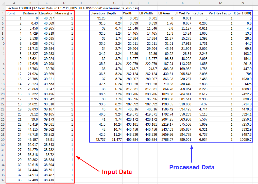Select the 'Manning n' header cell
Screen dimensions: 258x184
64,13
